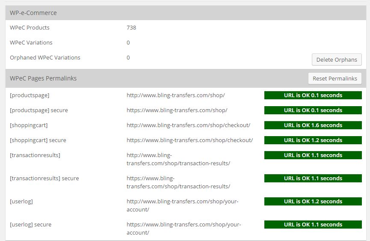Click the [transactionresults] secure label
The image size is (370, 241).
coord(44,178)
